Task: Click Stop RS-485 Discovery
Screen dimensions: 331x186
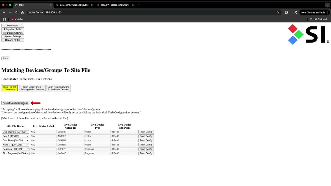Action: [10, 88]
